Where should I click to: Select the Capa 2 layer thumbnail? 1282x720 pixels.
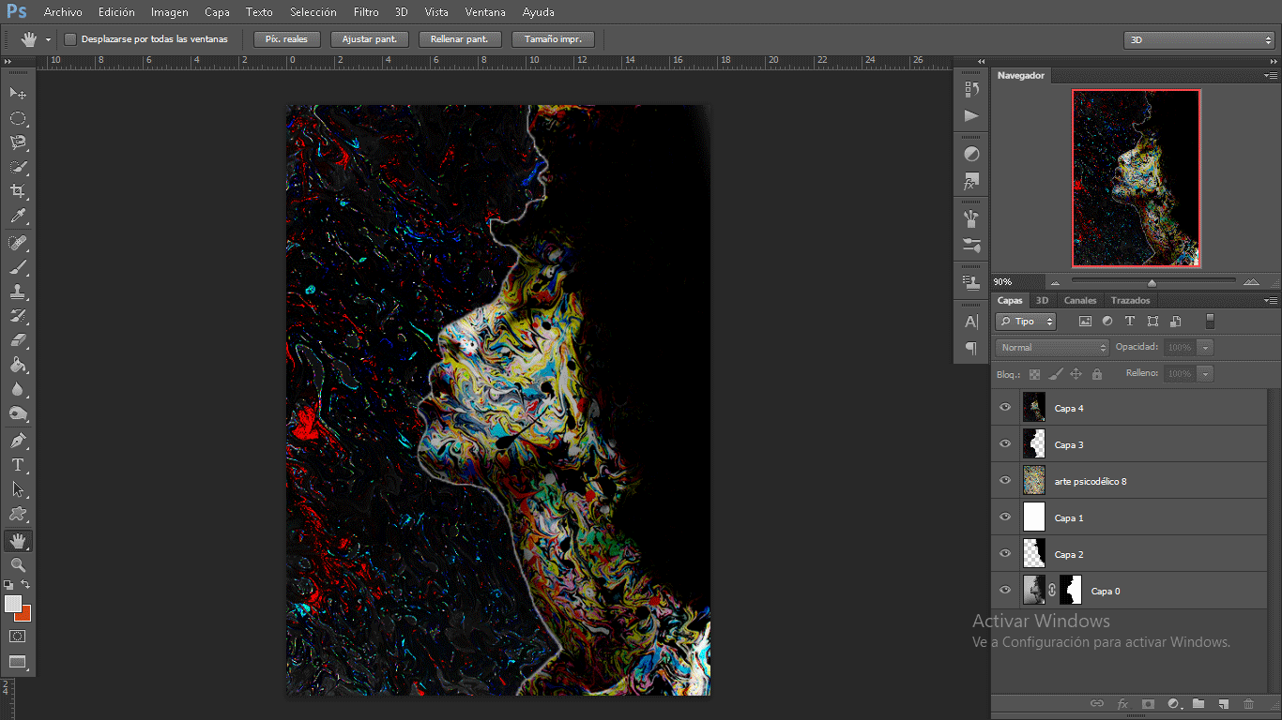coord(1033,554)
